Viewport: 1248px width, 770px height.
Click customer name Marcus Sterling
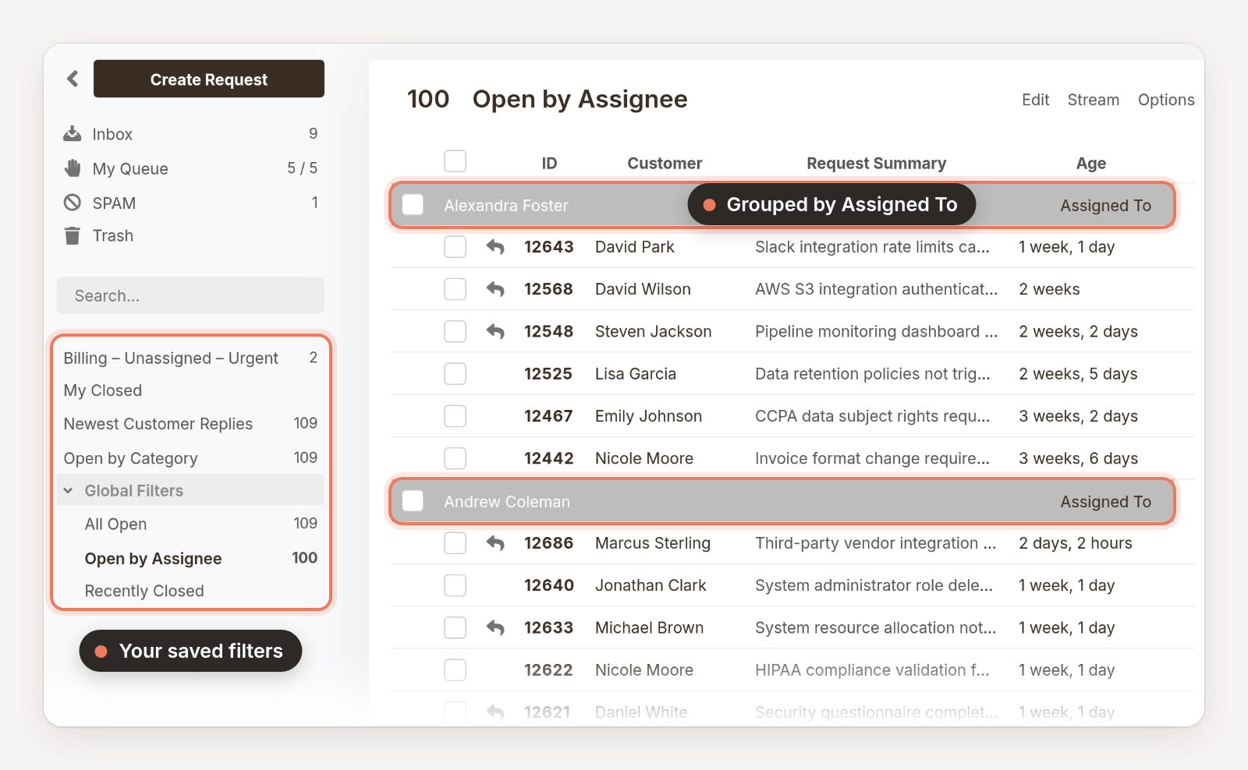[x=652, y=543]
